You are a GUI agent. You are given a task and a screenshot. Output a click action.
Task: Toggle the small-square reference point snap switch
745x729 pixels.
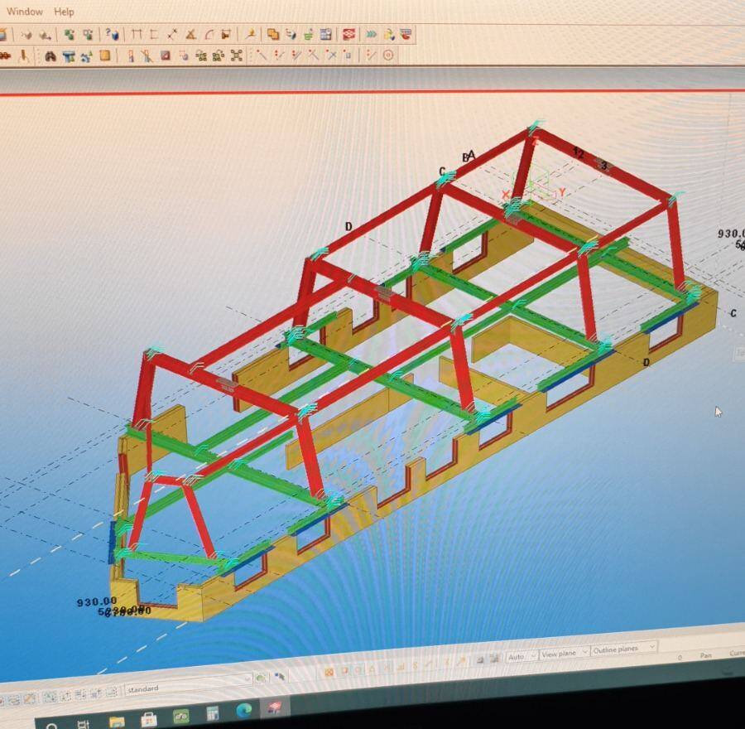348,56
